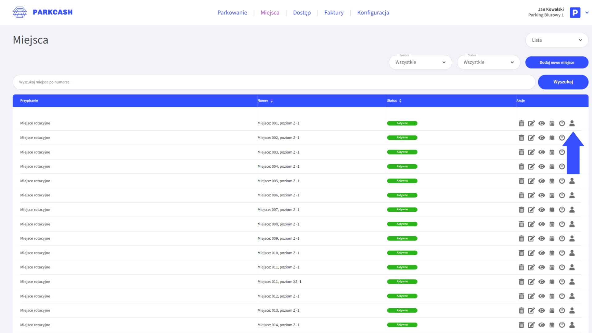Screen dimensions: 592x333
Task: View Miejsce 005 with eye icon
Action: coord(542,181)
